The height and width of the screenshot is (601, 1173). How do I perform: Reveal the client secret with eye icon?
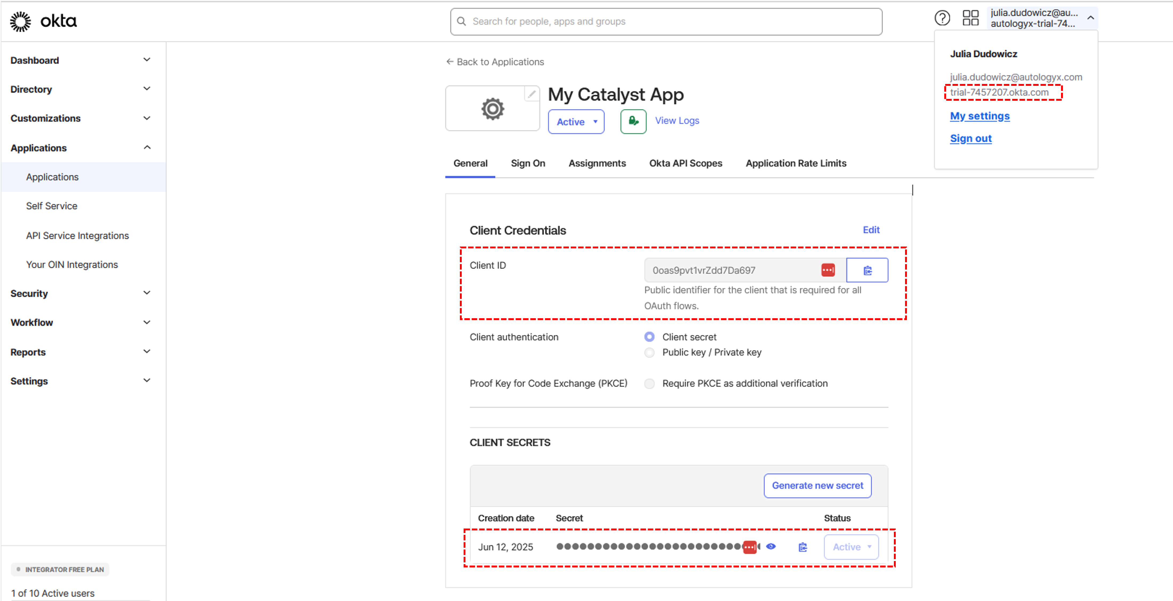pyautogui.click(x=770, y=546)
